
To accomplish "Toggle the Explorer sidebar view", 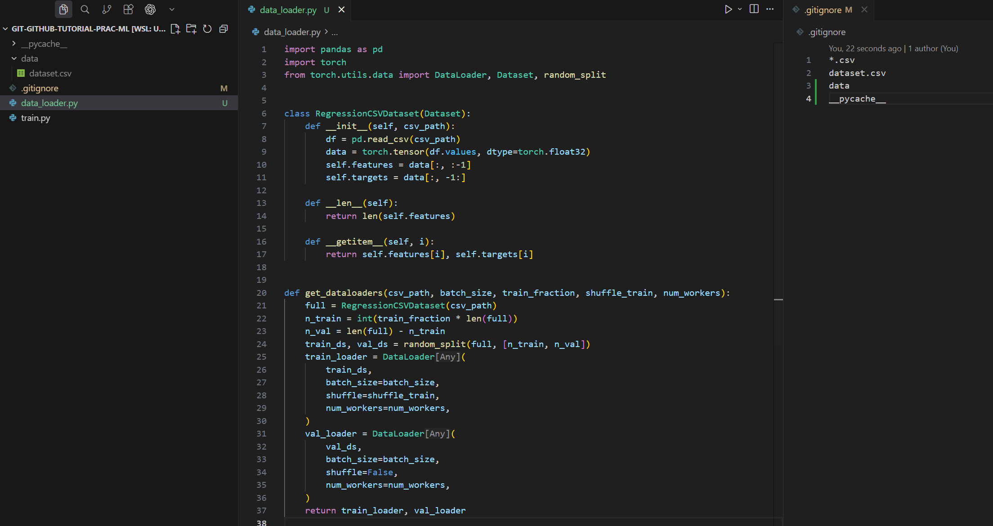I will click(63, 9).
